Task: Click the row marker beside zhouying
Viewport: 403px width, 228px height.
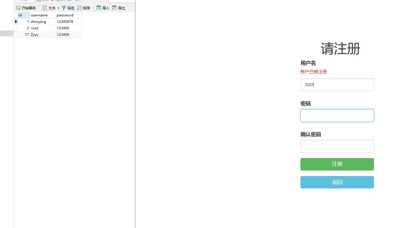Action: tap(16, 22)
